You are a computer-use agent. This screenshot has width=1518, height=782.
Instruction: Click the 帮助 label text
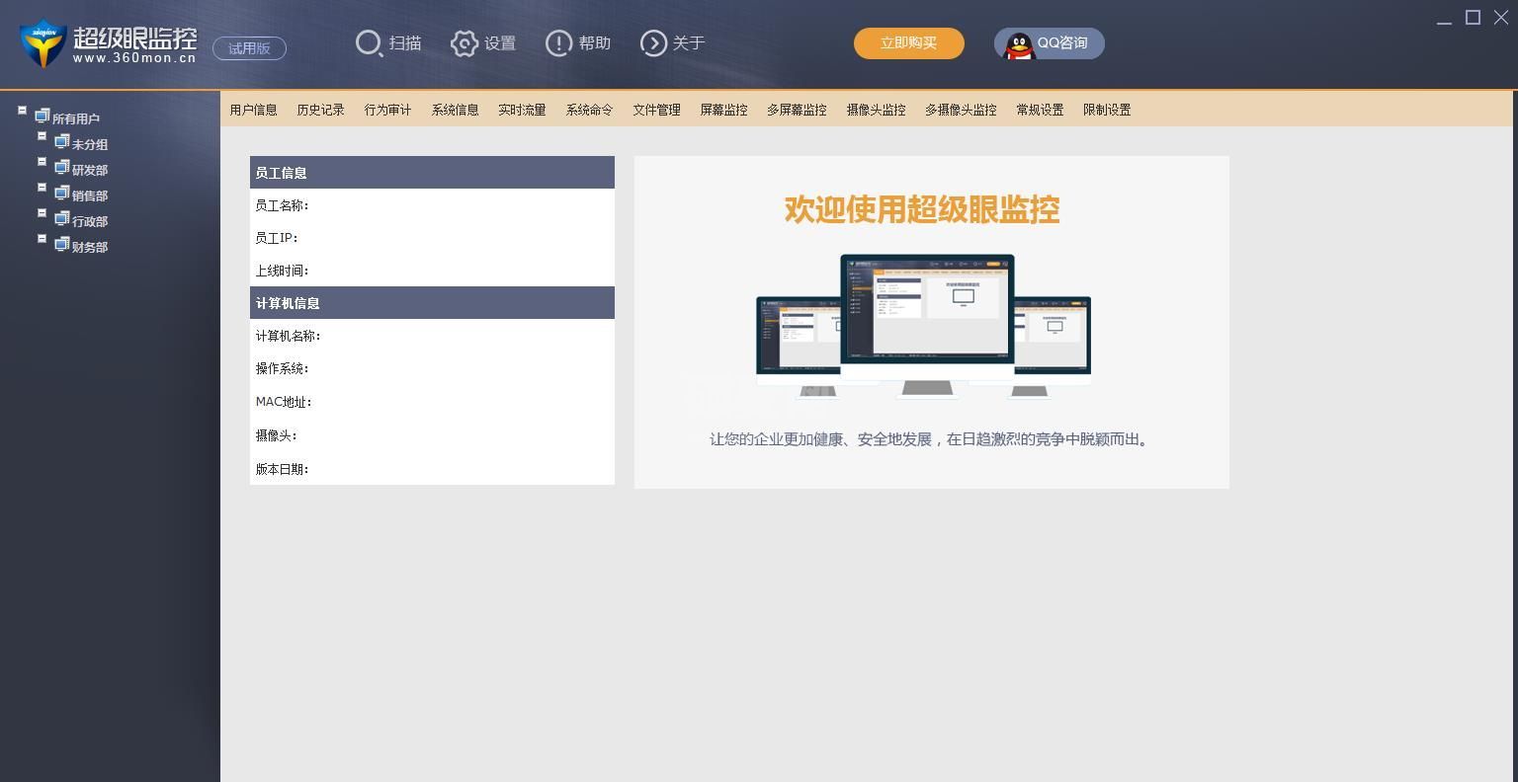pos(595,43)
